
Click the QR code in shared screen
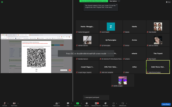tap(36, 58)
